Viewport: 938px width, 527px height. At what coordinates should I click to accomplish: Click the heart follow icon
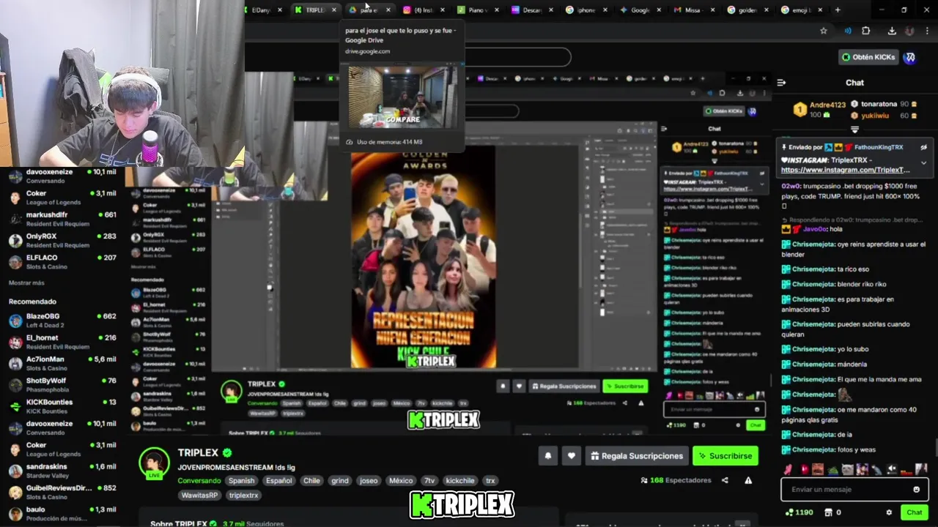572,455
